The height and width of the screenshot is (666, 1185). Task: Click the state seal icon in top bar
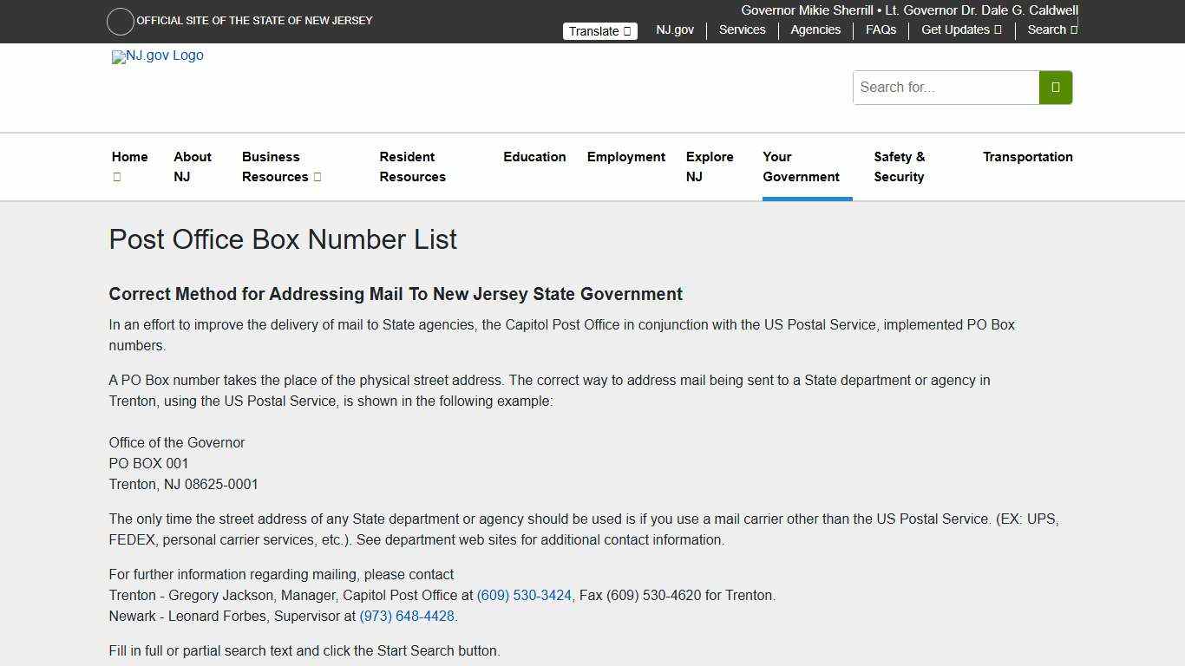120,21
